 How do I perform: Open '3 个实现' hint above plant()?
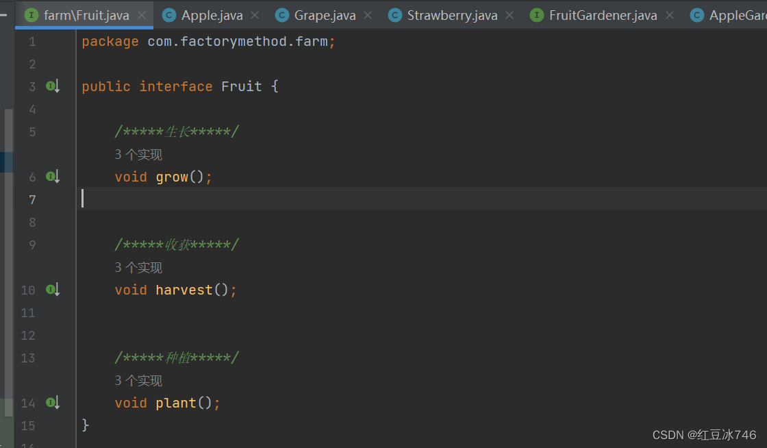pos(138,380)
